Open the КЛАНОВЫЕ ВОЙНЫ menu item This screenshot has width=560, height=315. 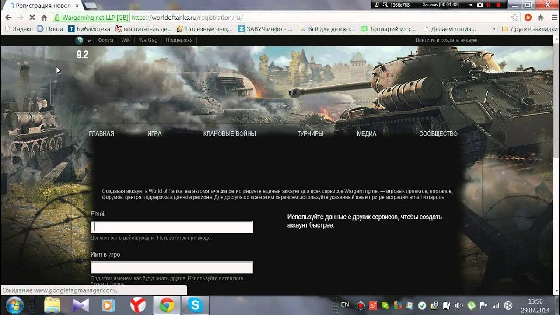click(x=230, y=133)
